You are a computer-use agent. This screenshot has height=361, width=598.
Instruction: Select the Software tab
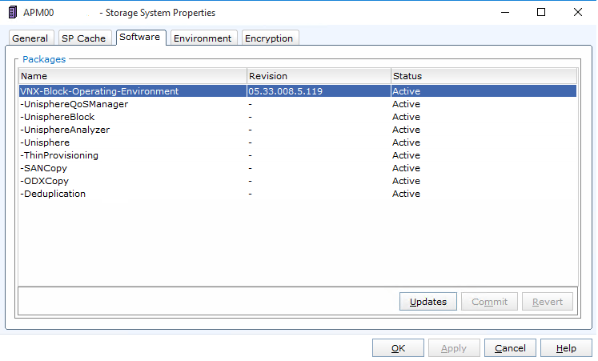139,37
